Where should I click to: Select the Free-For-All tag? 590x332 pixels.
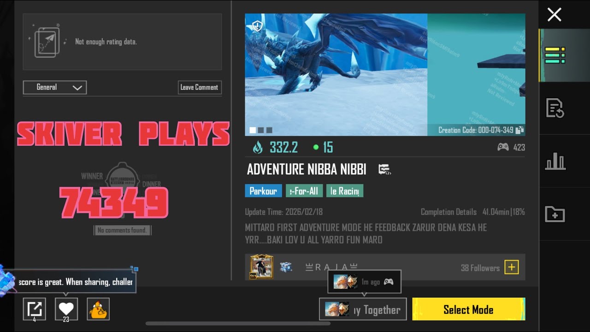304,191
